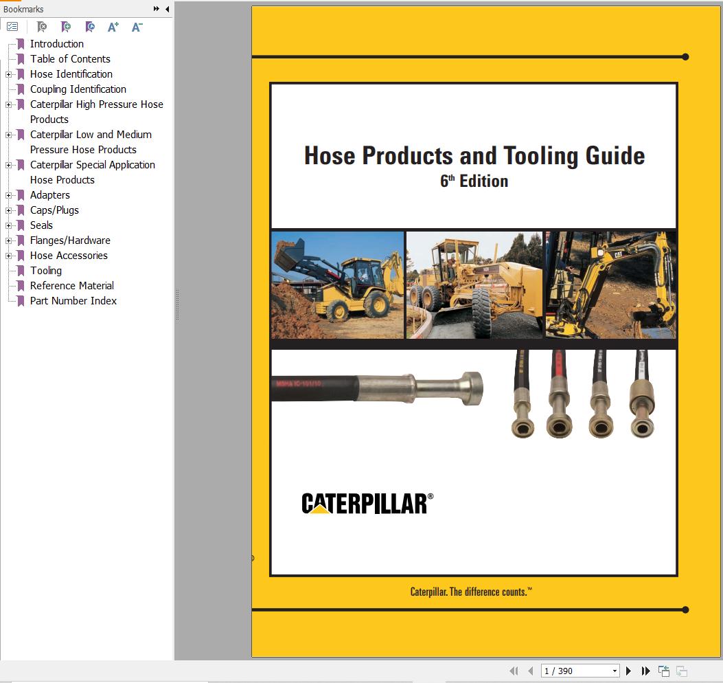Click the Bookmarks panel title

pos(23,9)
